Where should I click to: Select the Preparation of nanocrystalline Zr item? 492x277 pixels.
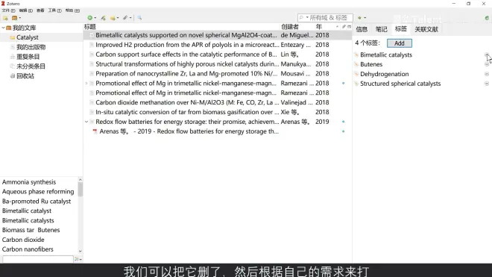point(218,74)
